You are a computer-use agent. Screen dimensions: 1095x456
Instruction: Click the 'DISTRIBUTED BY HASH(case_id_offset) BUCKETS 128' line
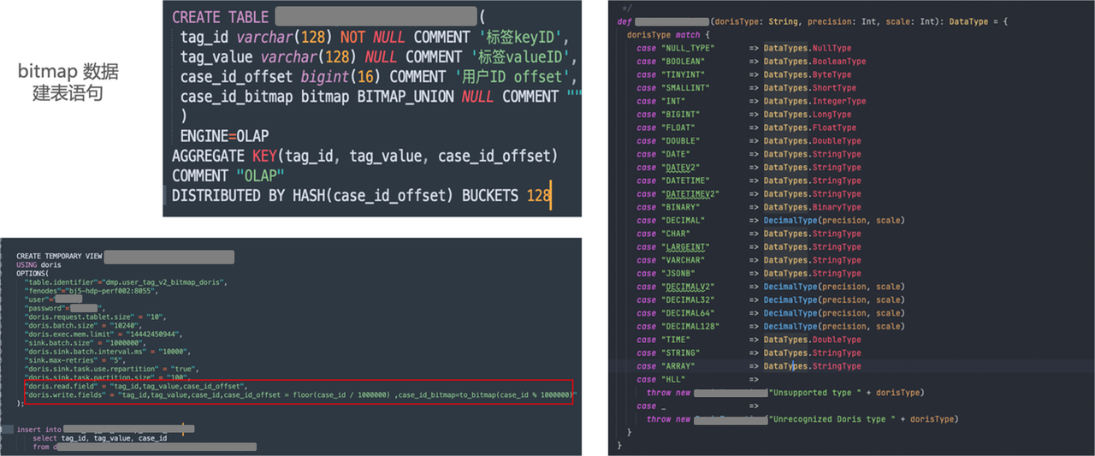pyautogui.click(x=361, y=195)
